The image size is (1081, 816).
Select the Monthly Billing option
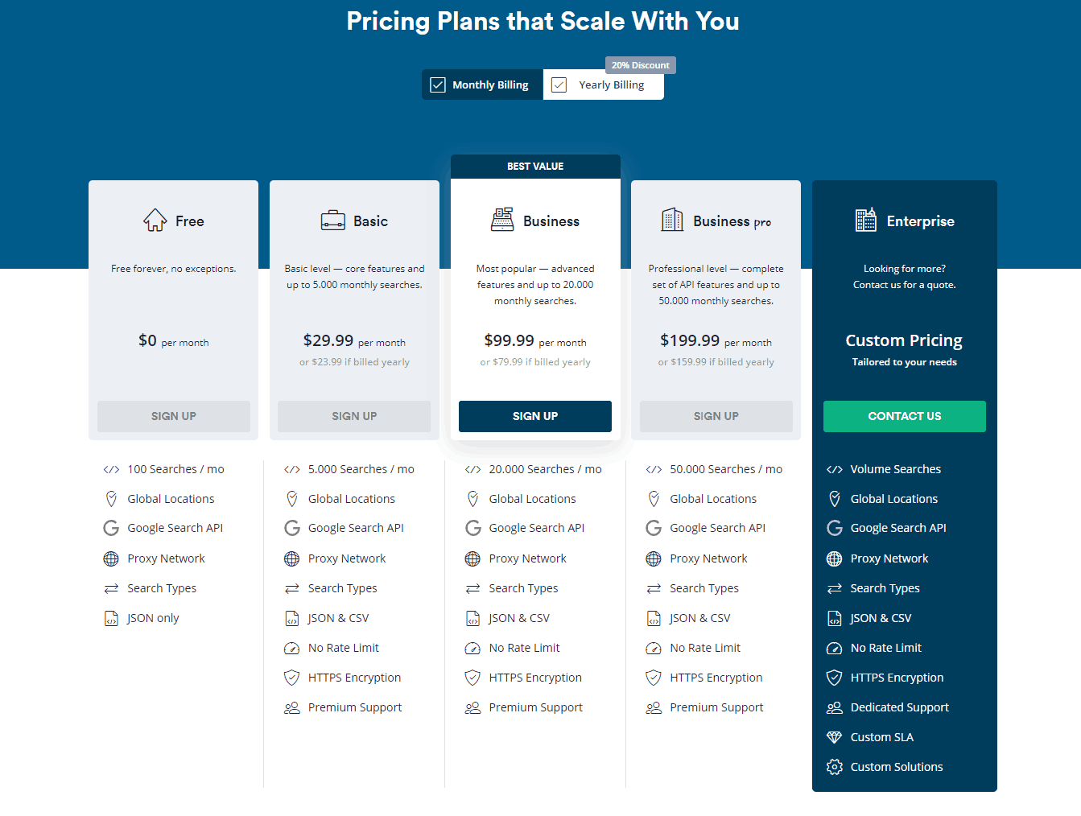pyautogui.click(x=490, y=85)
